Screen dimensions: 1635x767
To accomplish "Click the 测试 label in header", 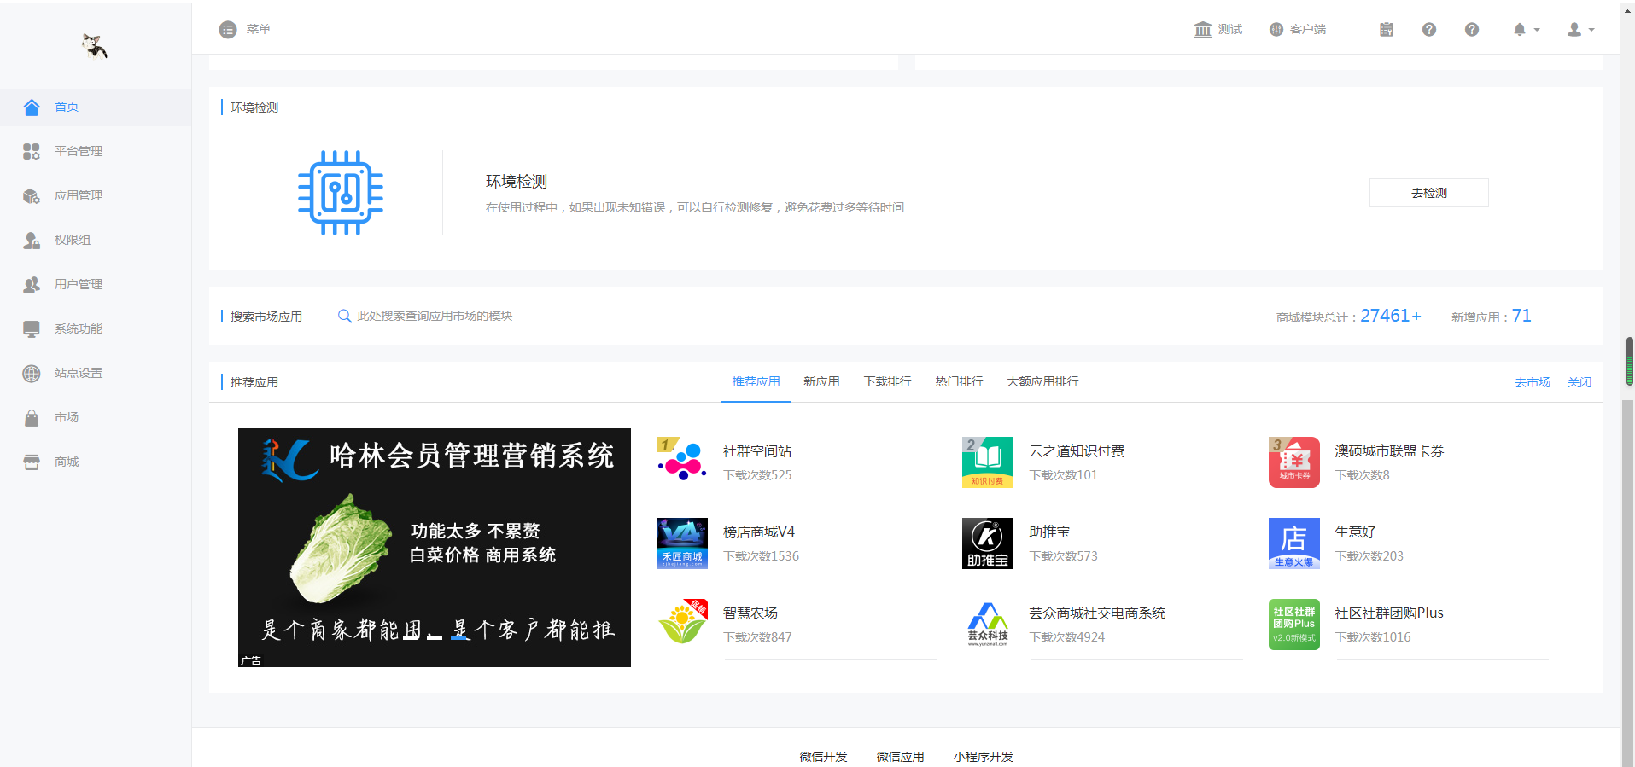I will [1230, 30].
